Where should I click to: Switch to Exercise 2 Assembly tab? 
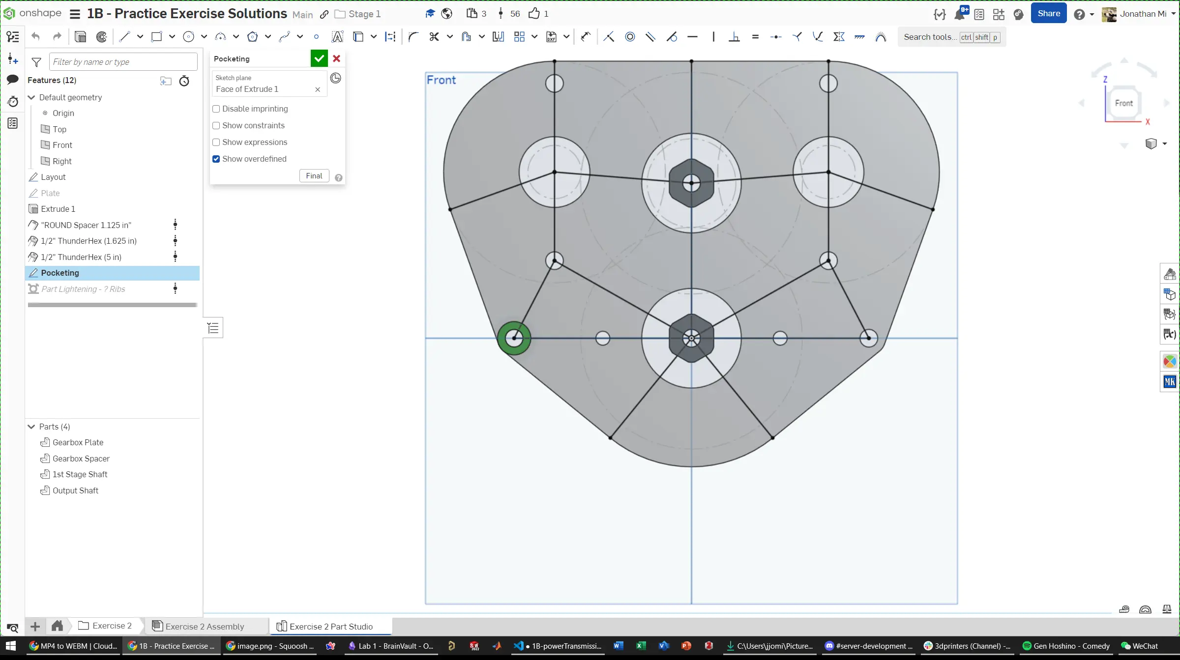(x=204, y=626)
